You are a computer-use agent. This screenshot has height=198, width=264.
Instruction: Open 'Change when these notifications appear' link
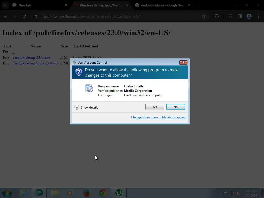[158, 117]
